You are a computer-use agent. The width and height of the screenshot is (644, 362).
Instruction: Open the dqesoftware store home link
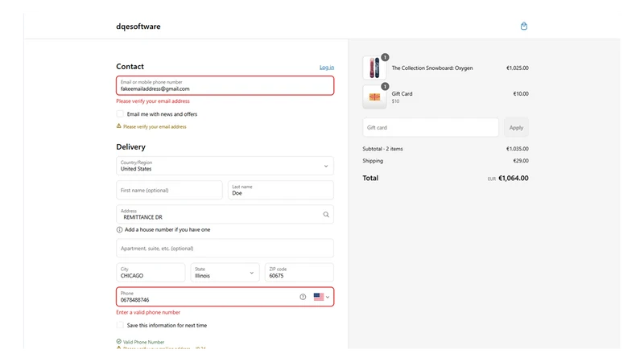[138, 27]
